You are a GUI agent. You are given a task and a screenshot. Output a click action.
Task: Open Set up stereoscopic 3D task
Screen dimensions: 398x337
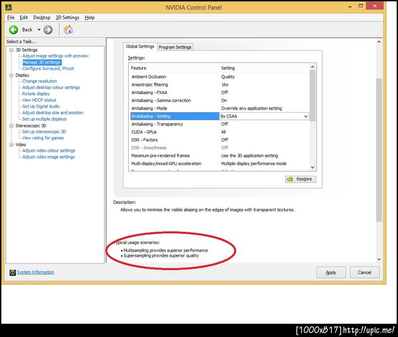[44, 132]
